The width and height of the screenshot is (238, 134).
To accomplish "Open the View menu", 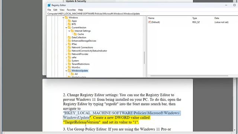I will pyautogui.click(x=62, y=10).
